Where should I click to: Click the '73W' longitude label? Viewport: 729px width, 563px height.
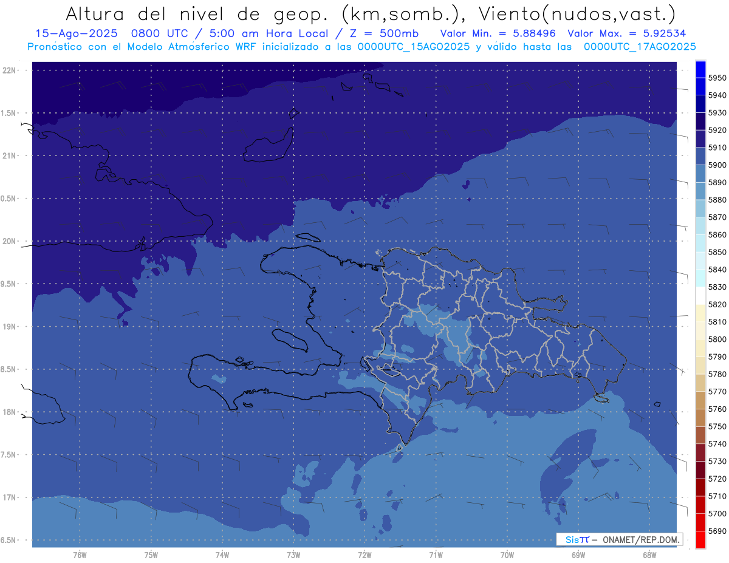point(293,555)
